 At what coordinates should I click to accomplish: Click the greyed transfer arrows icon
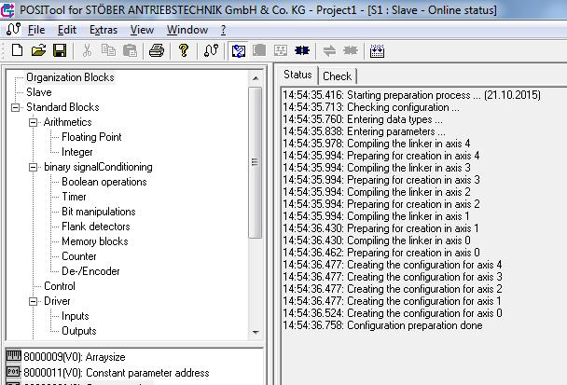tap(329, 50)
